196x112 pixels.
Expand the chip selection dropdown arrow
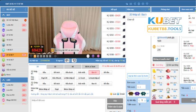[148, 94]
